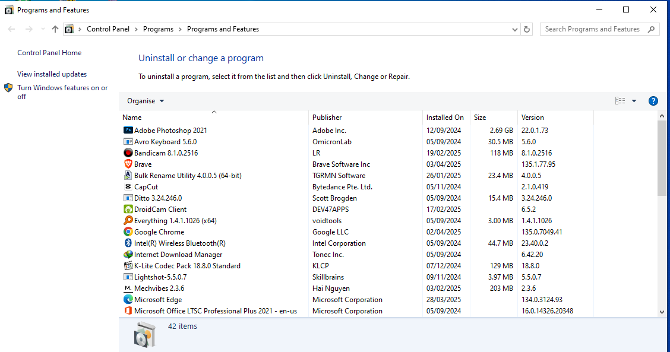This screenshot has height=352, width=670.
Task: Go up one level with the up arrow
Action: [55, 29]
